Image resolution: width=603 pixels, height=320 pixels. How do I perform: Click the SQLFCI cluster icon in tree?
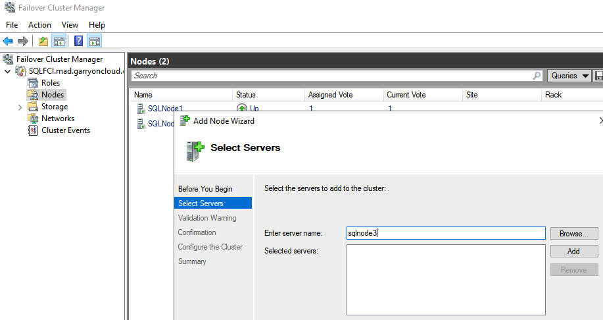20,71
